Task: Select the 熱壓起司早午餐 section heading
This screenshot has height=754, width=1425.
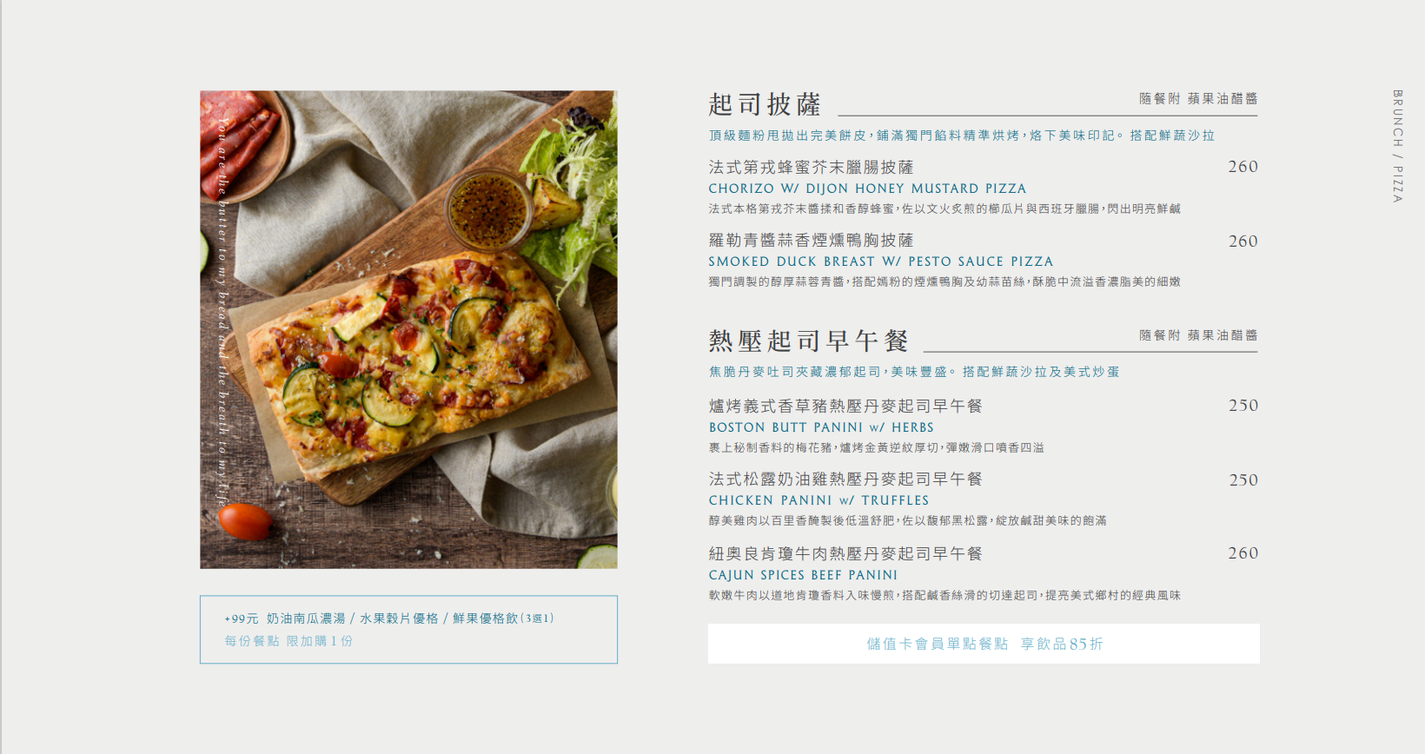Action: tap(808, 341)
